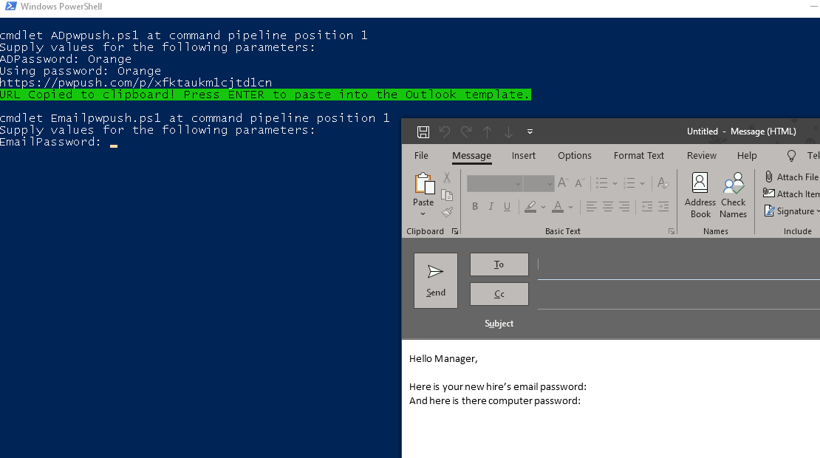Click the Save icon in Outlook toolbar
This screenshot has height=458, width=820.
[x=423, y=131]
